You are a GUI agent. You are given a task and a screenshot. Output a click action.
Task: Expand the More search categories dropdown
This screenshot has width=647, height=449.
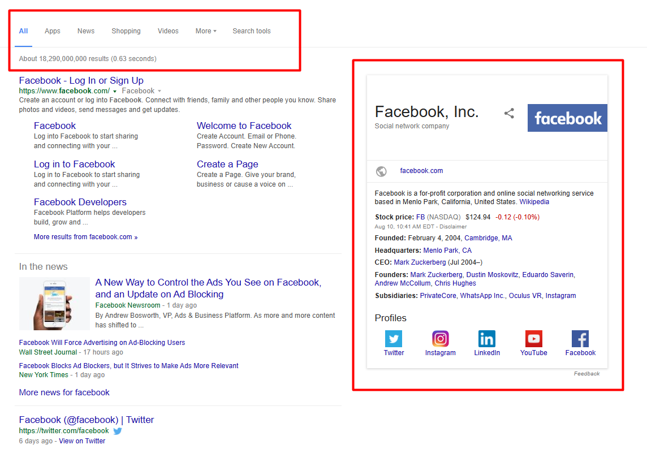[x=206, y=31]
